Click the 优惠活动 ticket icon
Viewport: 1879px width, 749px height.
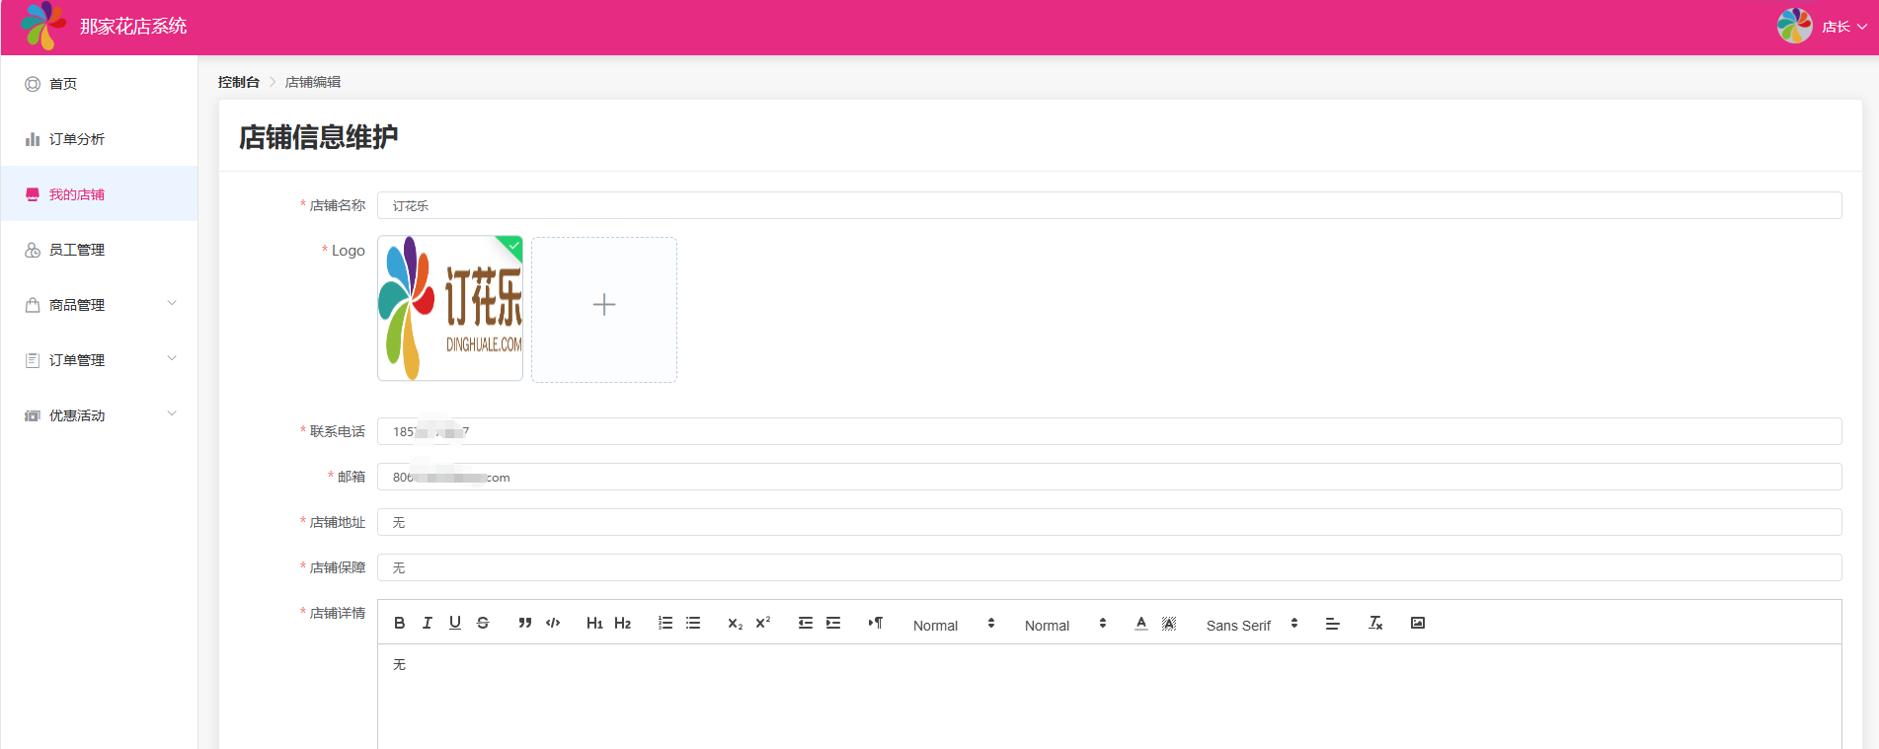tap(33, 415)
